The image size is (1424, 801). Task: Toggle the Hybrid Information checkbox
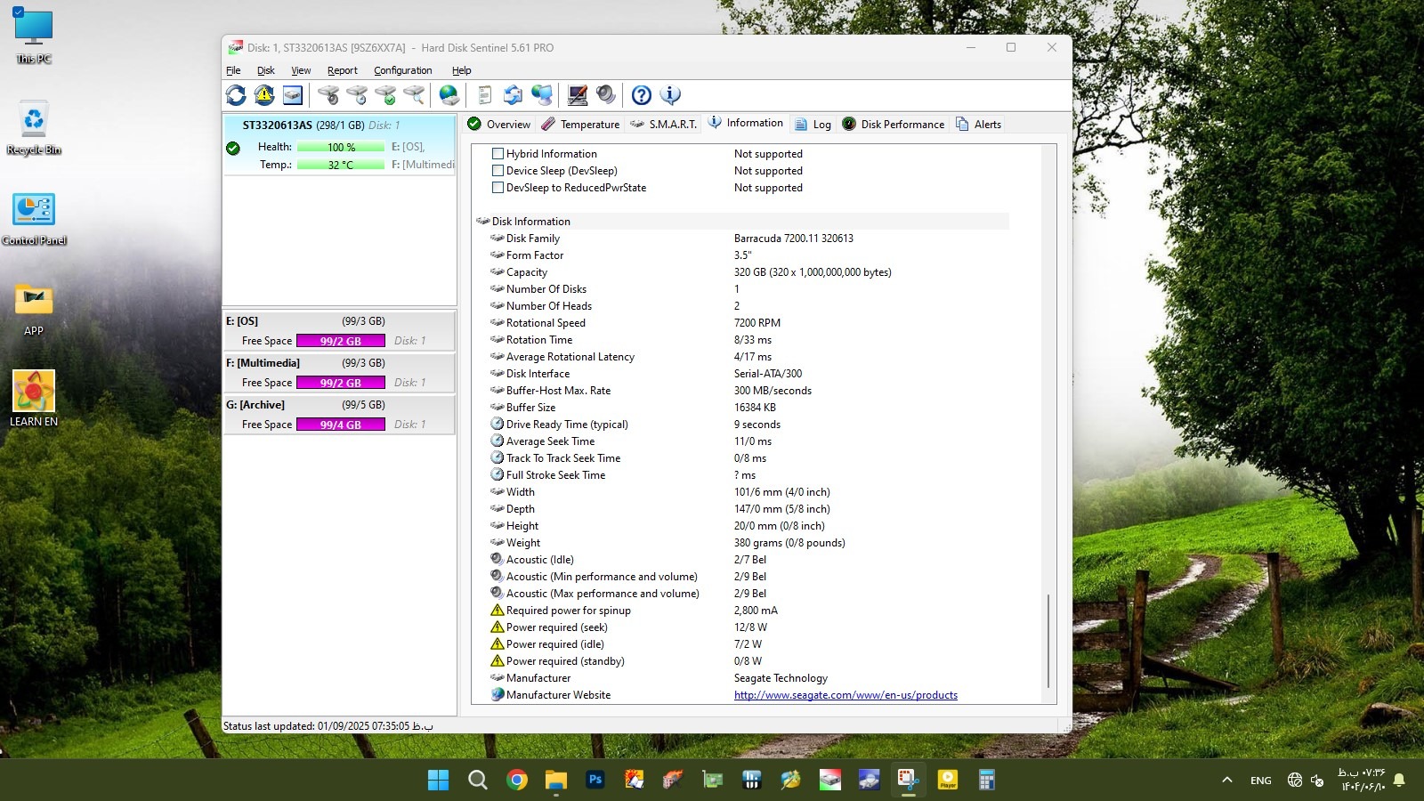(498, 154)
